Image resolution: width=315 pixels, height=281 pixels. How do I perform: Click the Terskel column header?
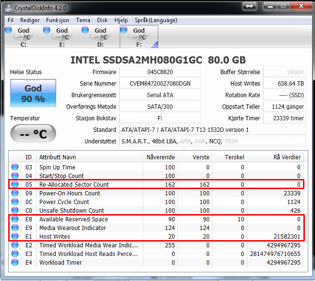[229, 157]
